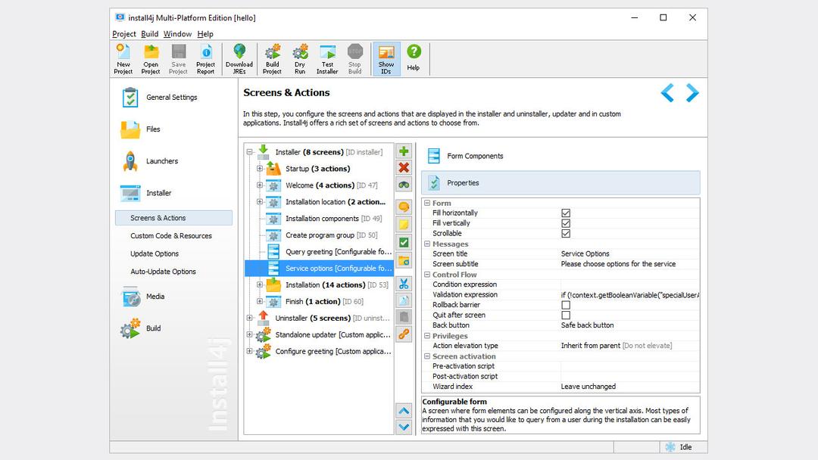Disable the Scrollable option
This screenshot has width=818, height=460.
tap(566, 233)
